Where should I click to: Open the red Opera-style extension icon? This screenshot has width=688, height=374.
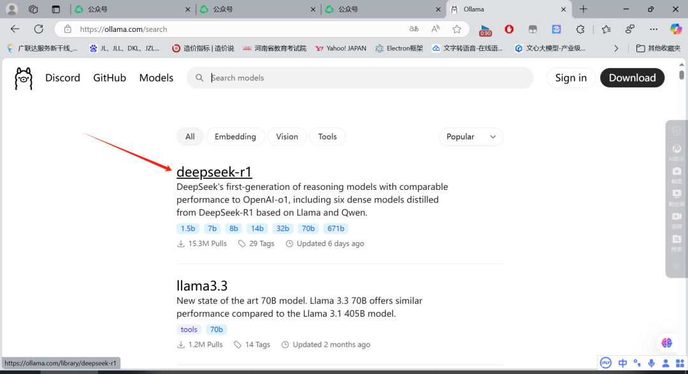[509, 29]
